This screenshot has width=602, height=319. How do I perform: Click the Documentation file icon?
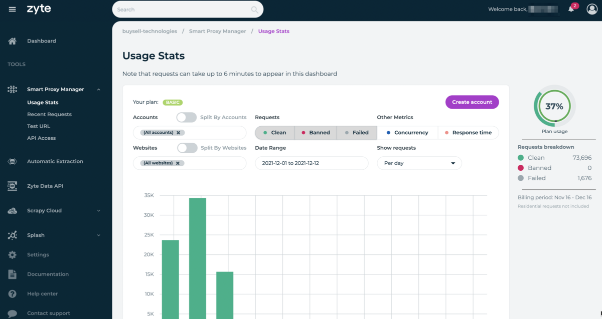(13, 274)
